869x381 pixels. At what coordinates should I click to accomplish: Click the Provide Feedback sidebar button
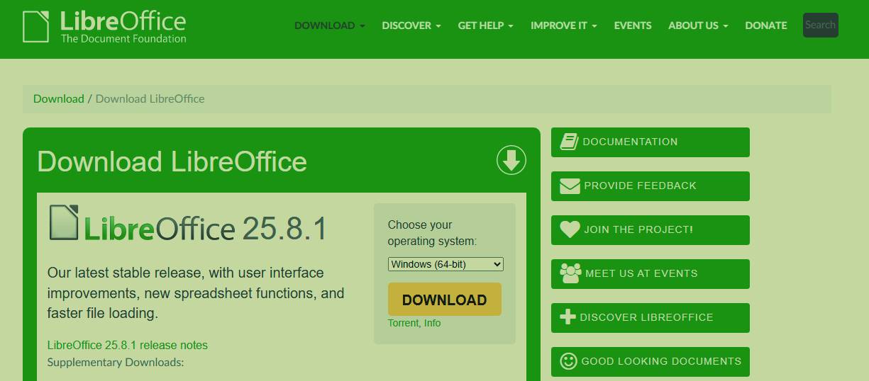click(651, 186)
